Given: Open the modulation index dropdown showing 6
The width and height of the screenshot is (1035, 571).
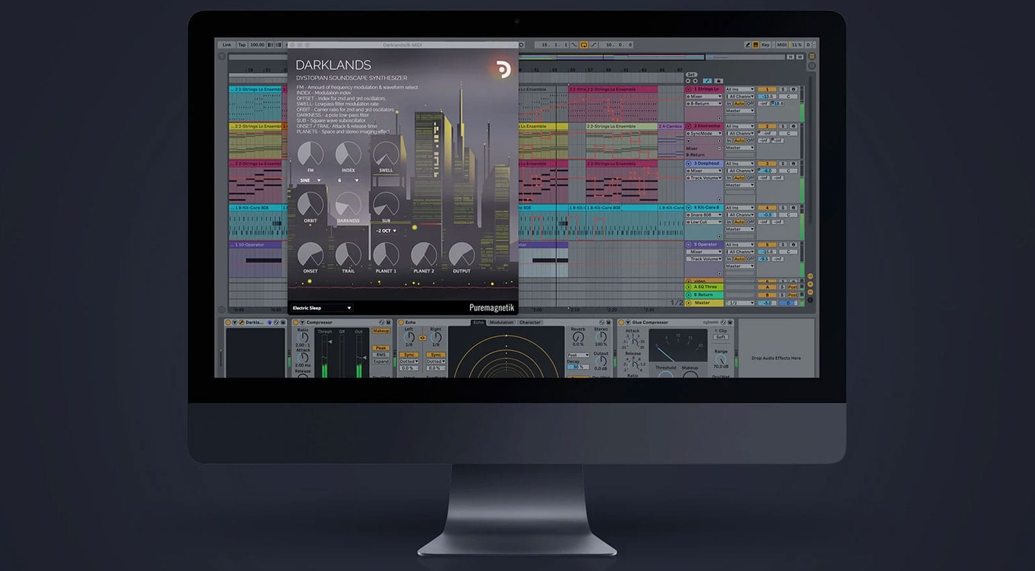Looking at the screenshot, I should point(348,180).
